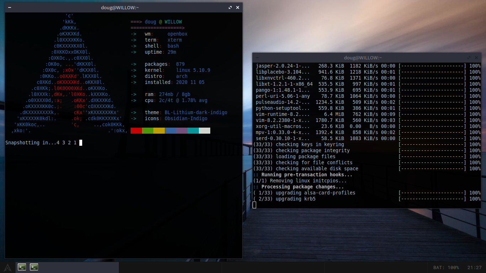Click the 'Running pre-transaction hooks...' line
The height and width of the screenshot is (273, 486).
[303, 175]
